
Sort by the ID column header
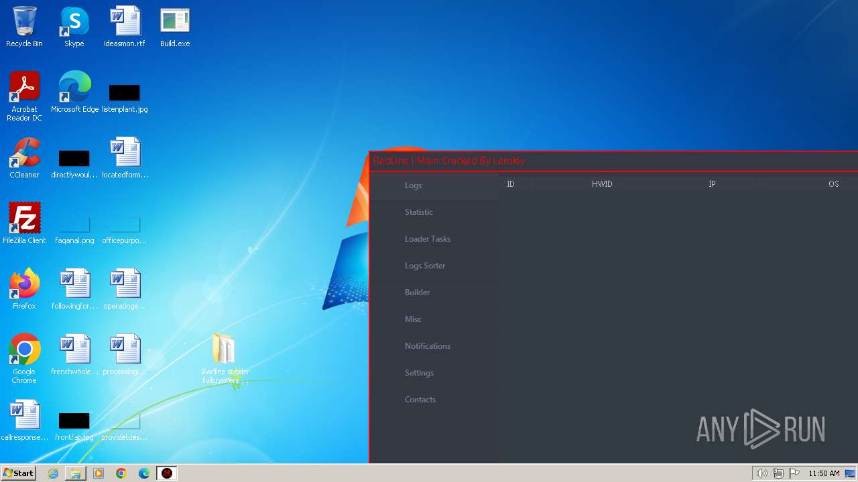[511, 184]
